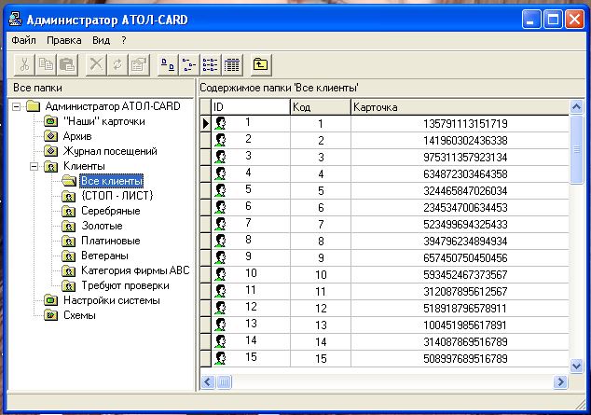This screenshot has height=415, width=591.
Task: Open the Файл menu
Action: pos(24,40)
